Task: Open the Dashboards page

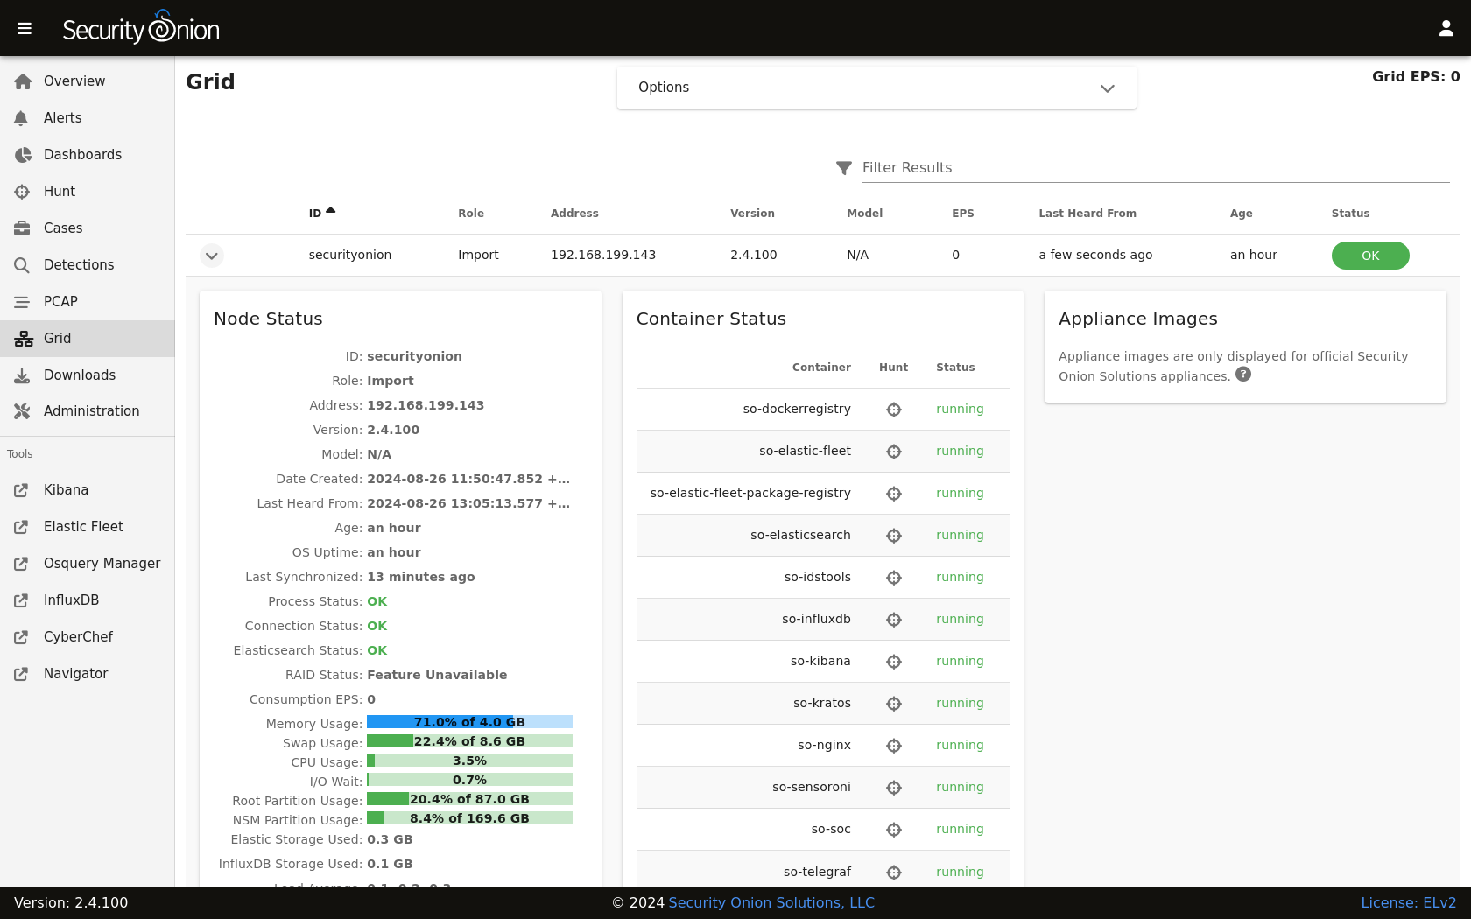Action: click(x=88, y=155)
